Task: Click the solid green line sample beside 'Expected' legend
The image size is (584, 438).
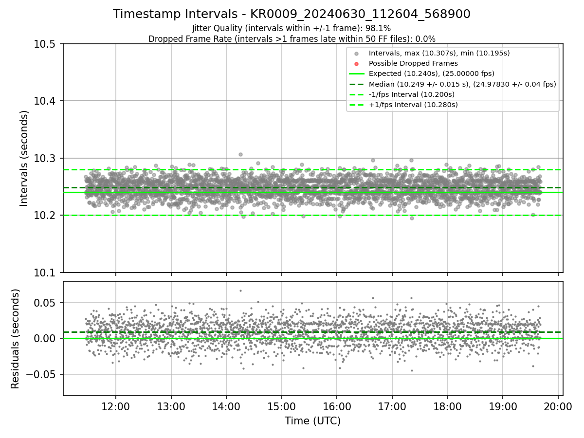Action: click(x=357, y=74)
